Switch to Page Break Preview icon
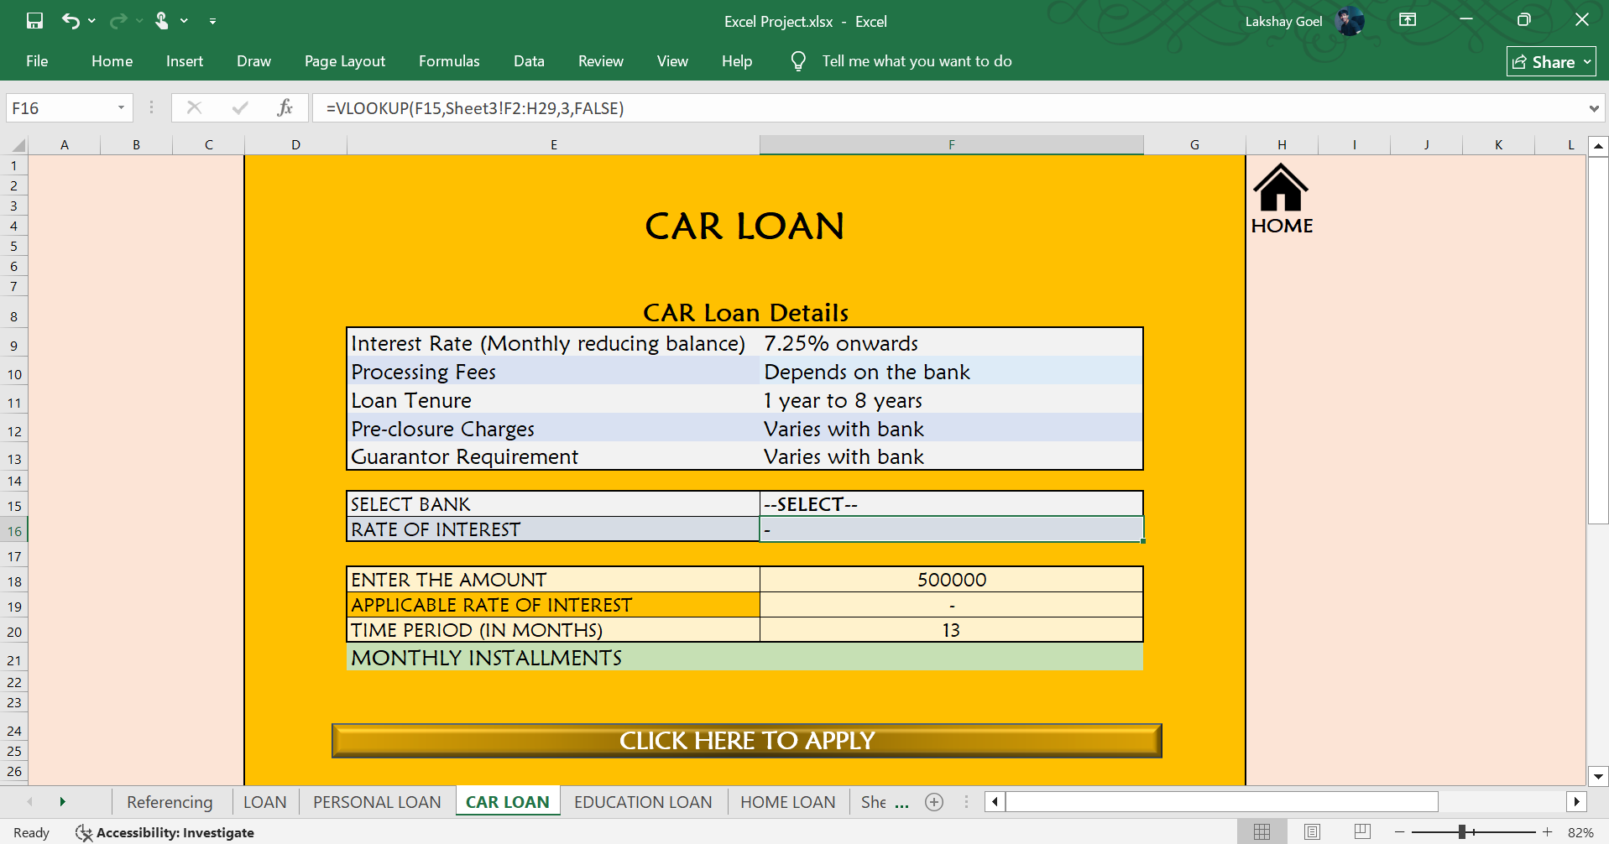Screen dimensions: 1609x844 pos(1362,832)
